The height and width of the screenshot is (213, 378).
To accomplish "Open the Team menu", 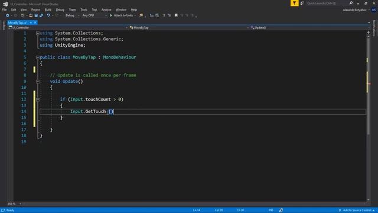I will 72,10.
